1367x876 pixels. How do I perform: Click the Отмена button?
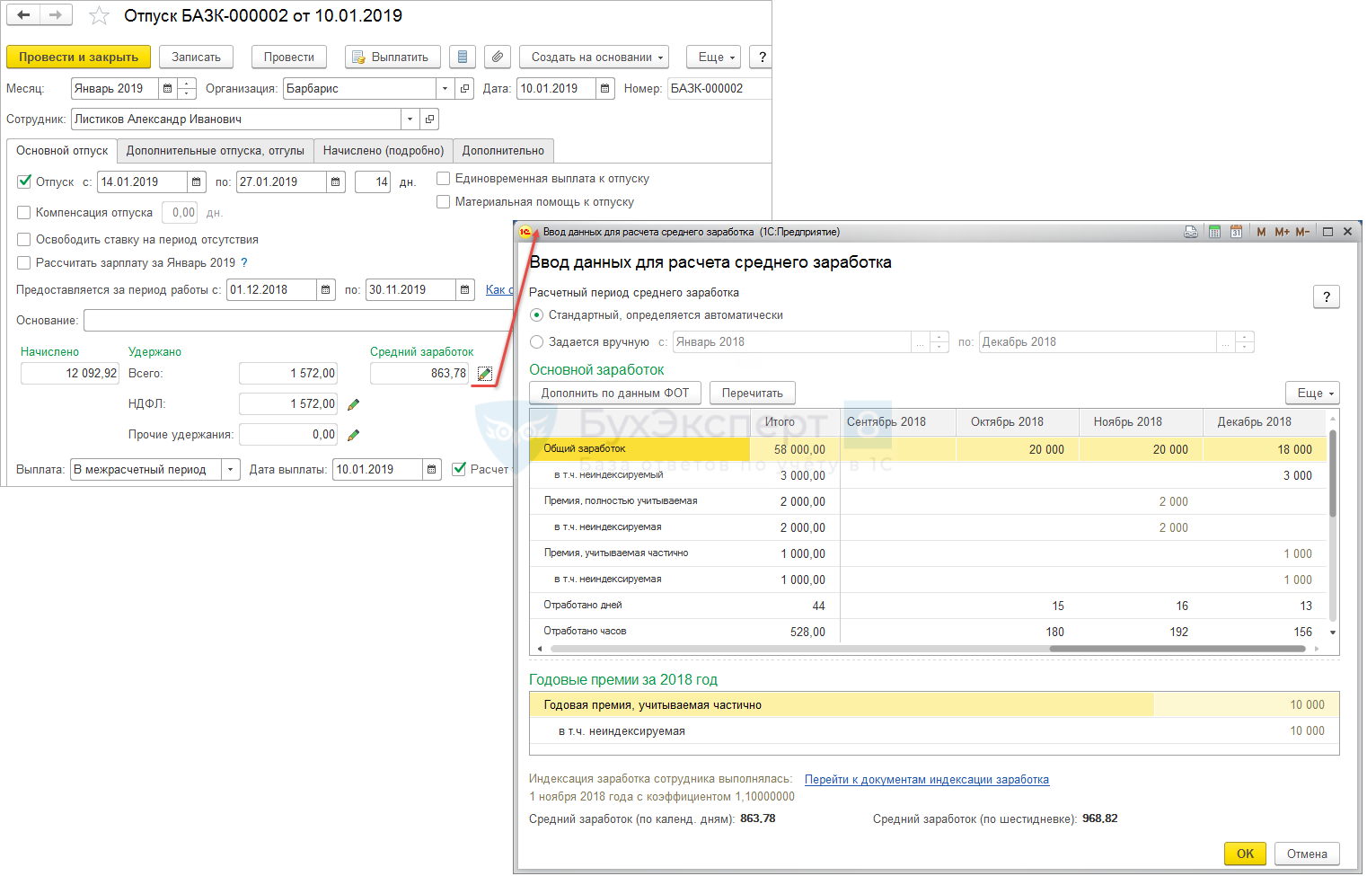(1307, 854)
